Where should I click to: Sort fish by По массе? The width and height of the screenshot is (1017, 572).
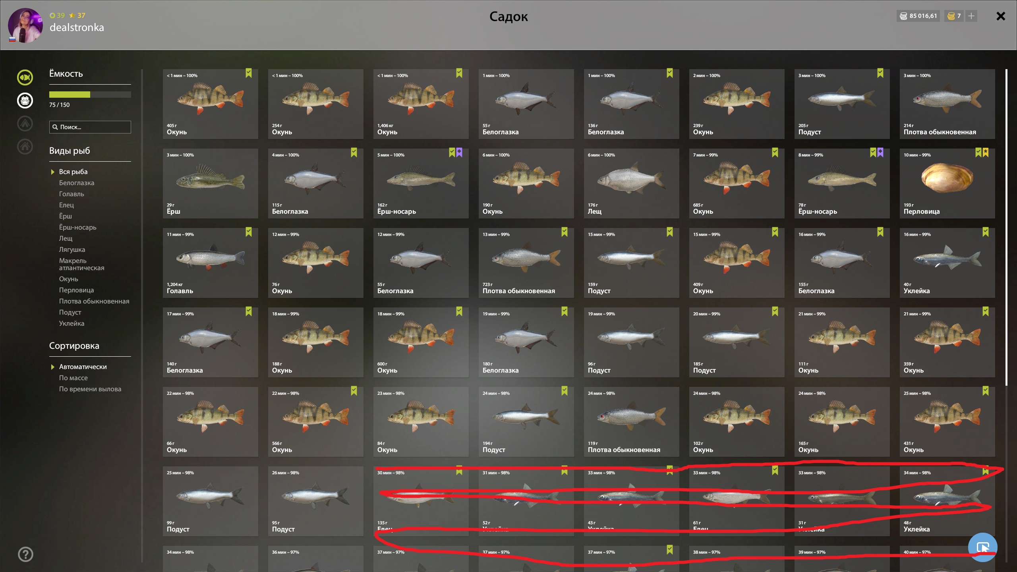pyautogui.click(x=73, y=378)
